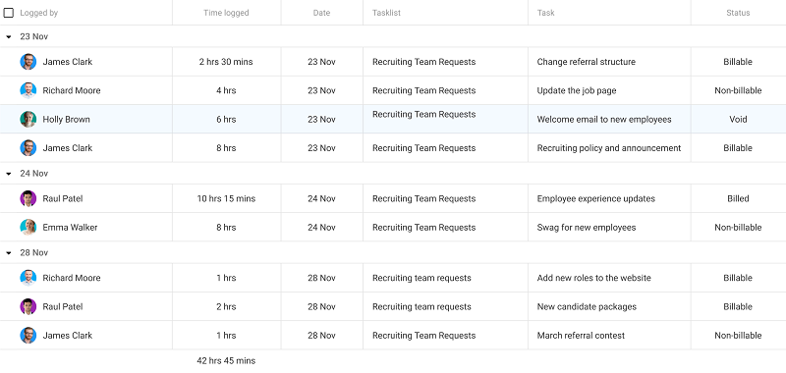Click the 42 hrs 45 mins total
This screenshot has width=786, height=373.
(226, 361)
